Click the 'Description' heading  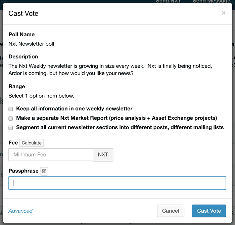(x=23, y=57)
